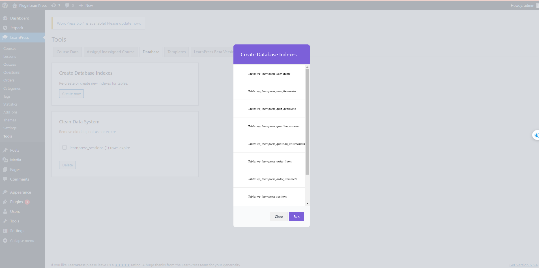Open Themes in LearnPress submenu

(x=10, y=120)
